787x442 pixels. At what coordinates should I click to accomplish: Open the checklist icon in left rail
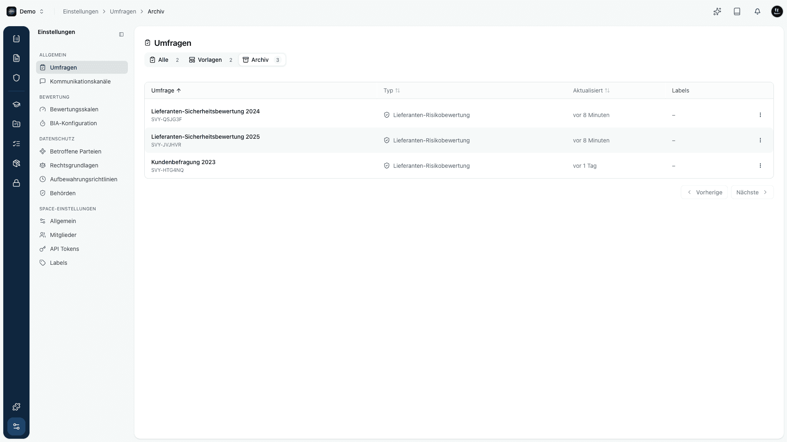[16, 144]
